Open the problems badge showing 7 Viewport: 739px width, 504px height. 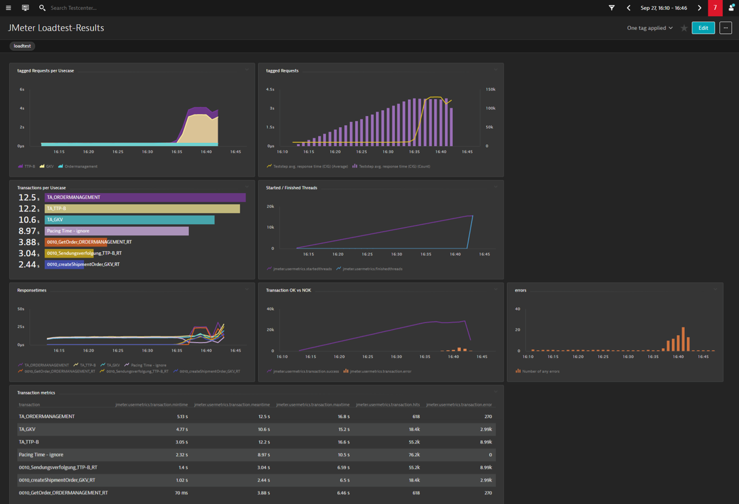(714, 8)
